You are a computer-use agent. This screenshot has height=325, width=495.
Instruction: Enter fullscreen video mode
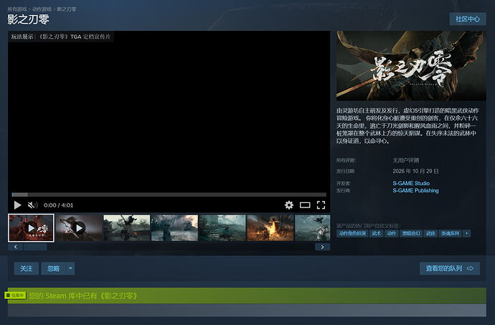(321, 205)
